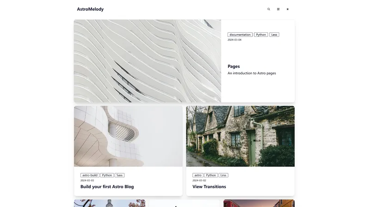
Task: Filter by the 'Sass' tag
Action: pos(119,175)
